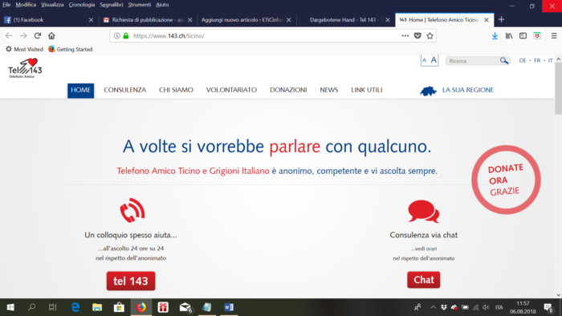The image size is (562, 316).
Task: Open Windows taskbar search
Action: [31, 307]
